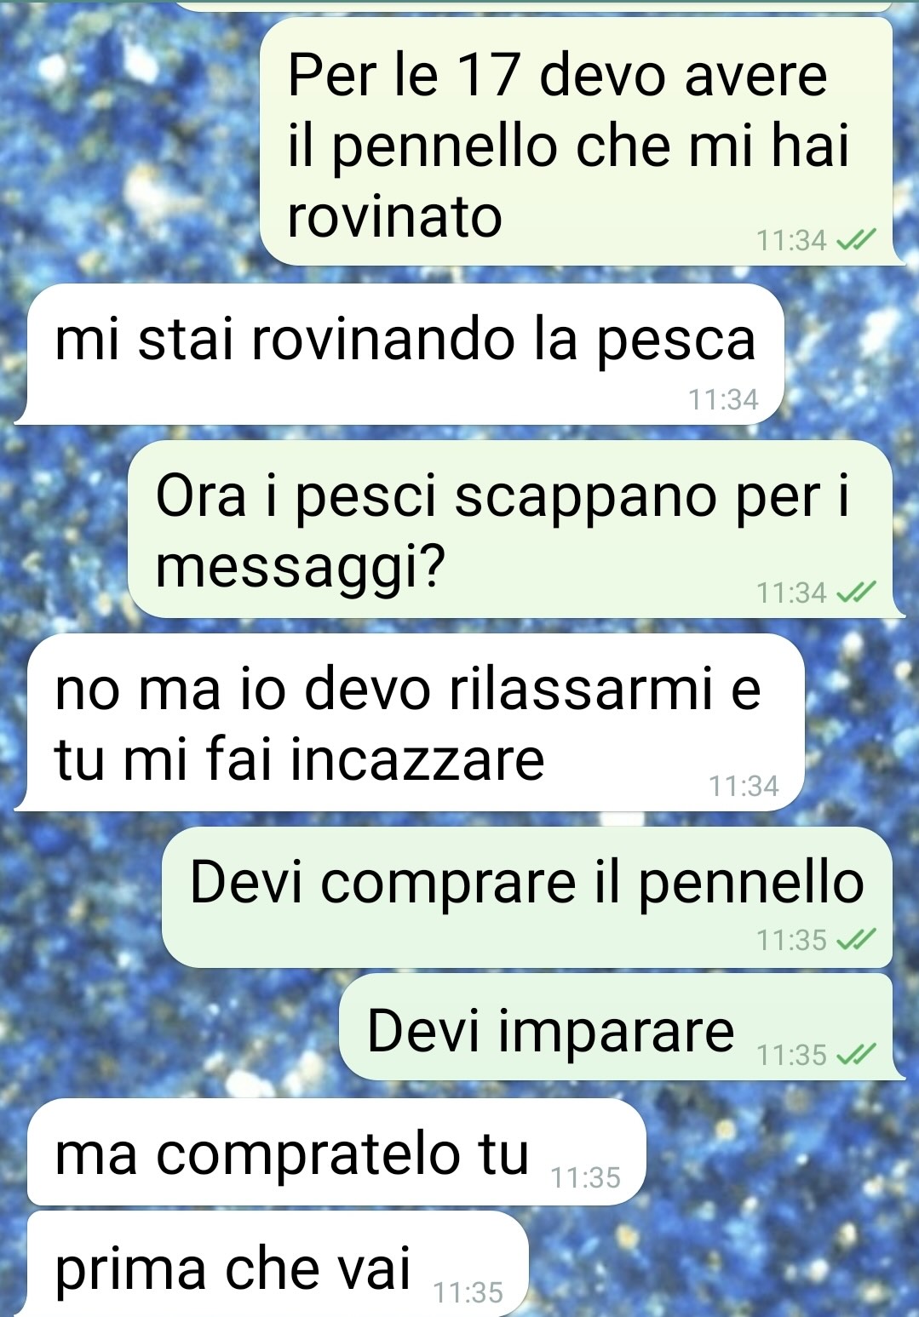Select message 'Devi imparare'
The width and height of the screenshot is (919, 1317).
pos(616,1027)
